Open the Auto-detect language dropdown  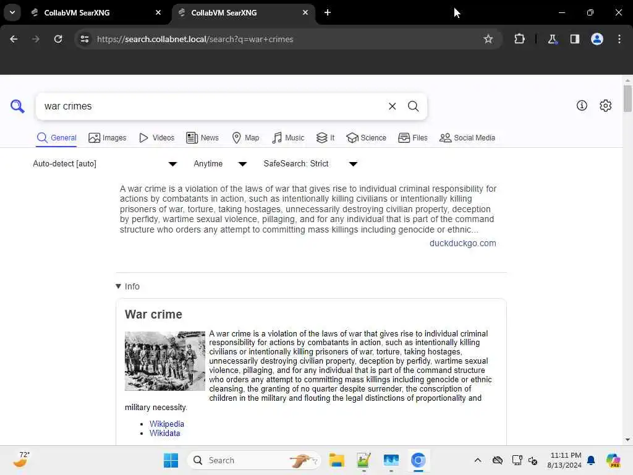[105, 163]
